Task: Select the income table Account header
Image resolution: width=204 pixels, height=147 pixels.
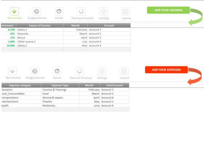Action: [109, 26]
